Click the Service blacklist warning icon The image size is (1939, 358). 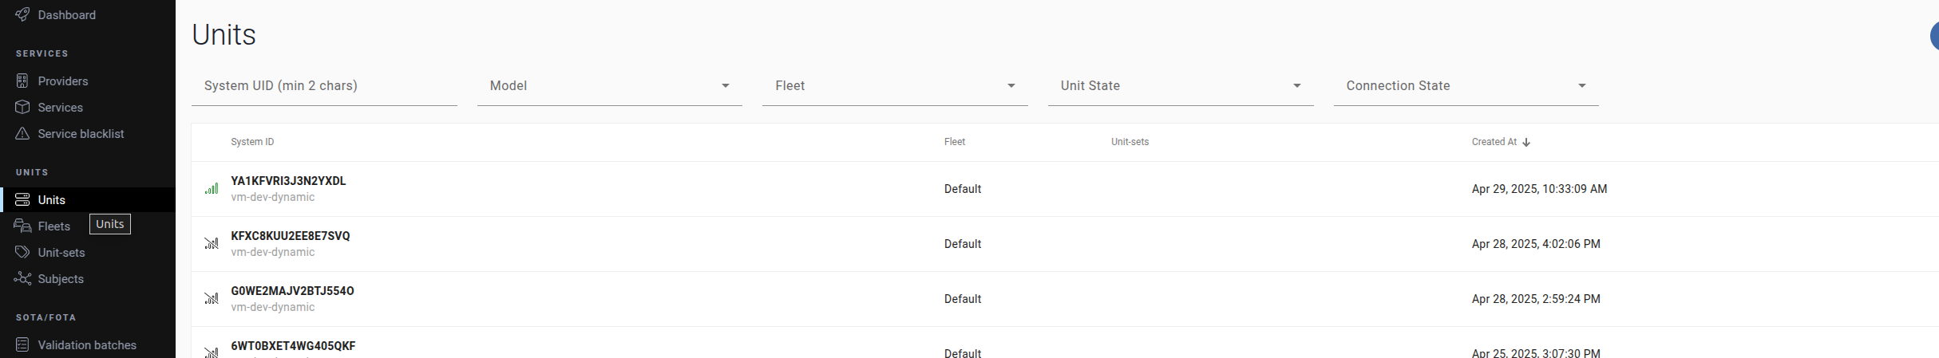click(x=22, y=133)
